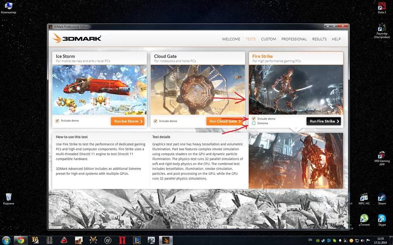The height and width of the screenshot is (245, 393).
Task: Click the EN language indicator
Action: [x=310, y=240]
